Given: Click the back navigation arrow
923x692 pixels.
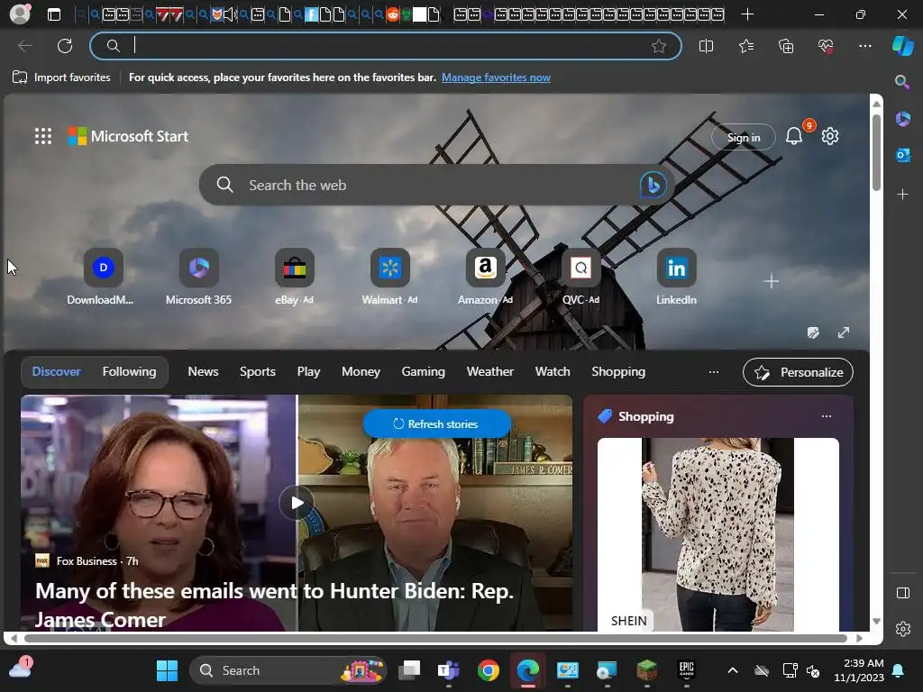Looking at the screenshot, I should click(24, 46).
